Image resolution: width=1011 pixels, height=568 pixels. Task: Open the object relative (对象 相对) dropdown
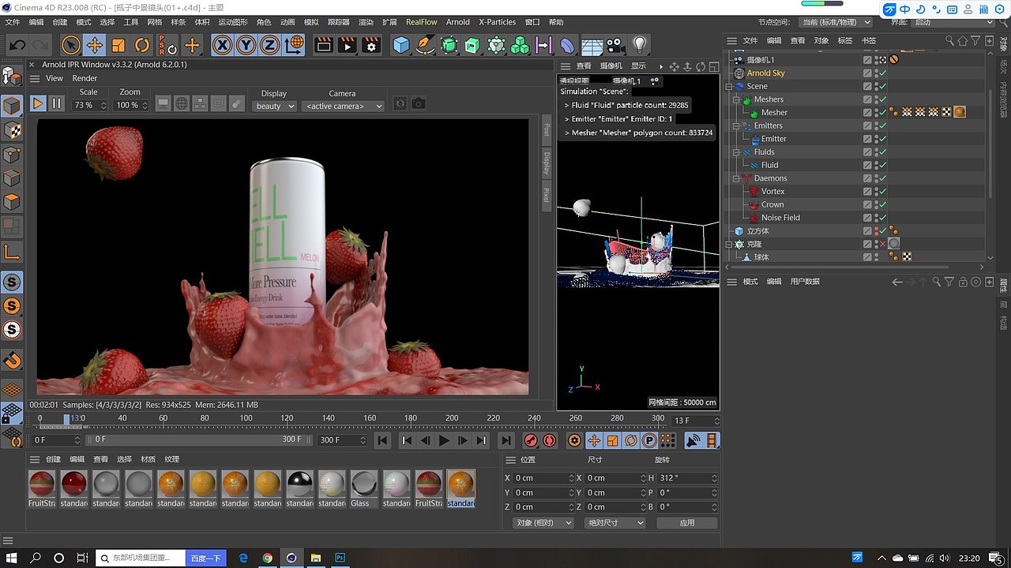[543, 523]
